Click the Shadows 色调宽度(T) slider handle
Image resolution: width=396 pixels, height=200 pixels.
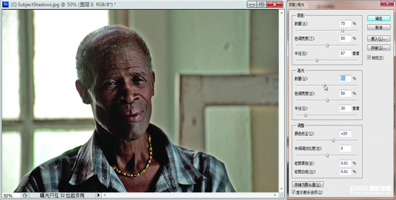pyautogui.click(x=327, y=45)
